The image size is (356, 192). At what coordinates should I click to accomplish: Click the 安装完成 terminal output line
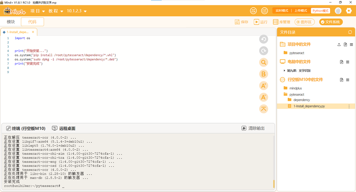[12, 182]
